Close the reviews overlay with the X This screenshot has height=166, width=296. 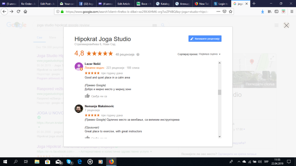pos(286,25)
